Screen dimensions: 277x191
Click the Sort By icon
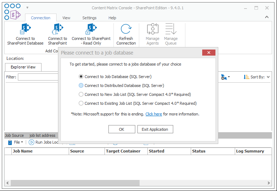click(246, 77)
